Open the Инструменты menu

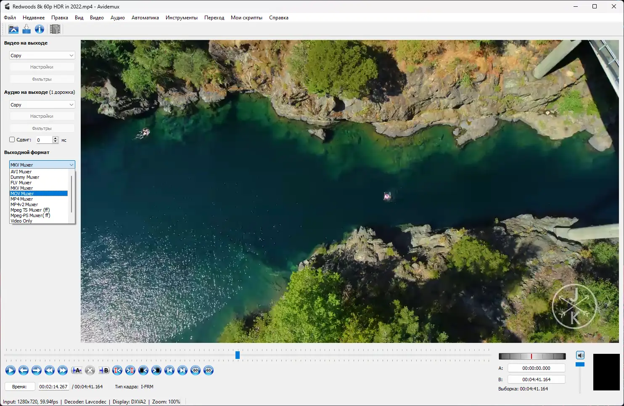click(181, 18)
